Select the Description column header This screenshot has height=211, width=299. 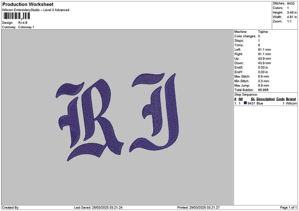[266, 99]
